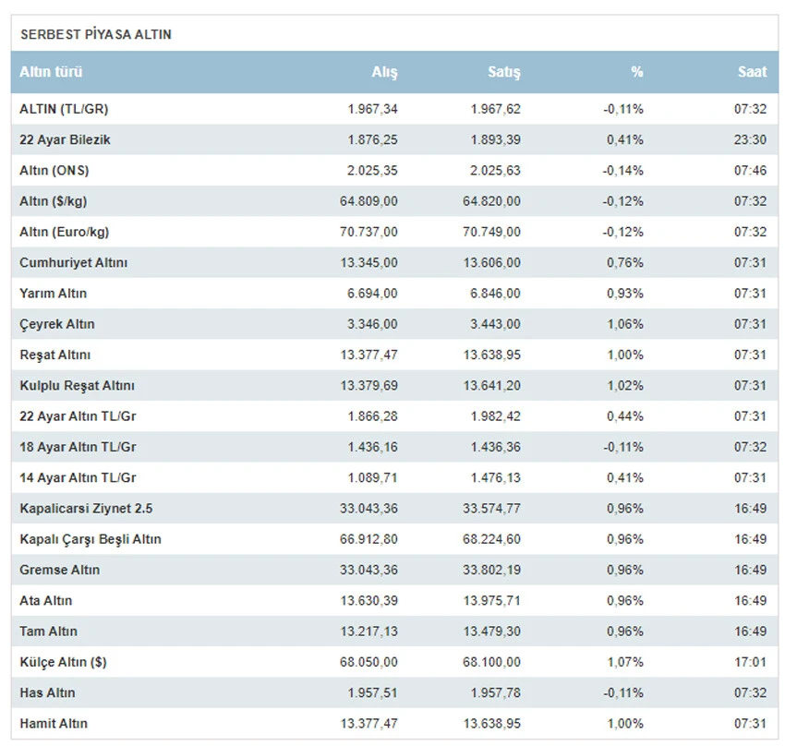Select the Satış column header
Image resolution: width=785 pixels, height=746 pixels.
(503, 72)
